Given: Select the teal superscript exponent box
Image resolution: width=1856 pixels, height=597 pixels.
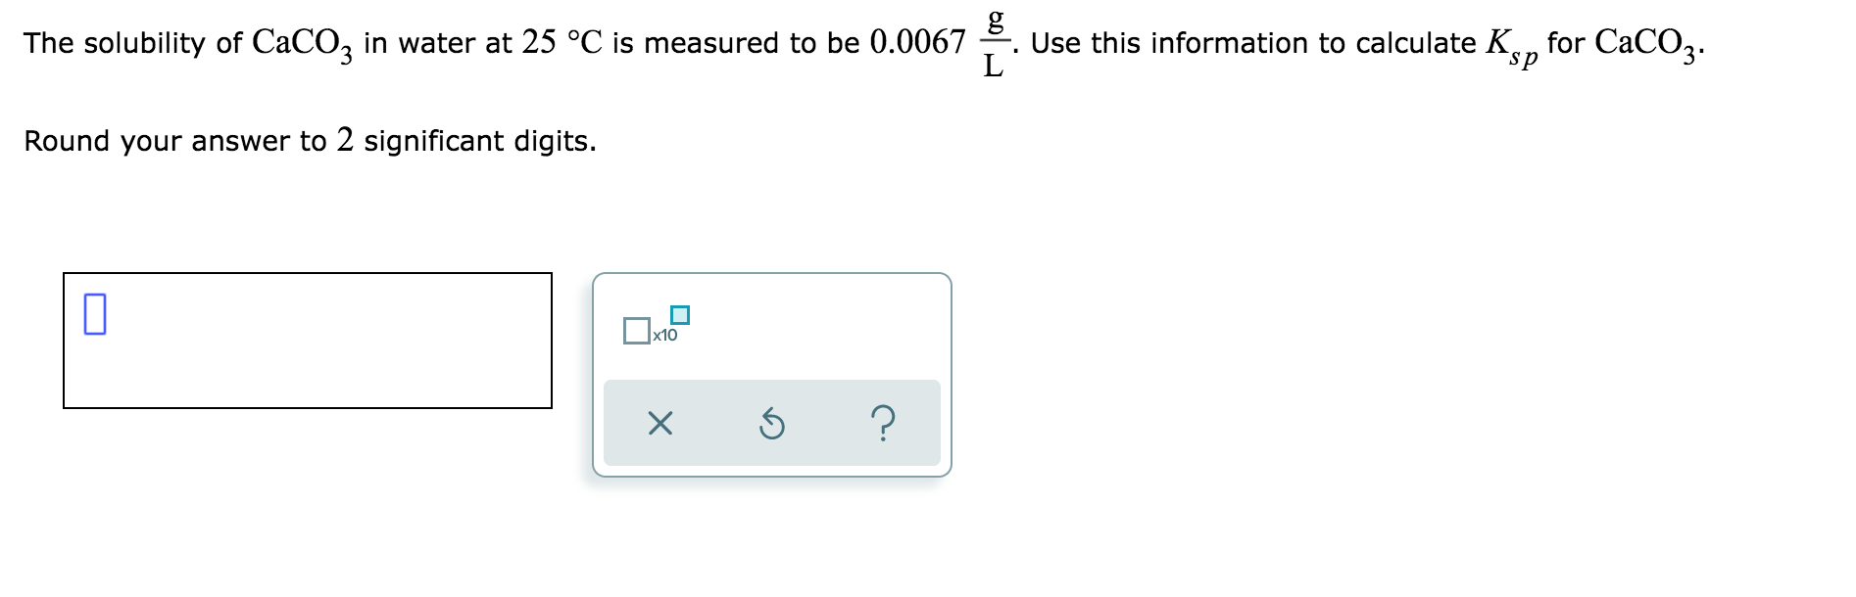Looking at the screenshot, I should tap(681, 313).
